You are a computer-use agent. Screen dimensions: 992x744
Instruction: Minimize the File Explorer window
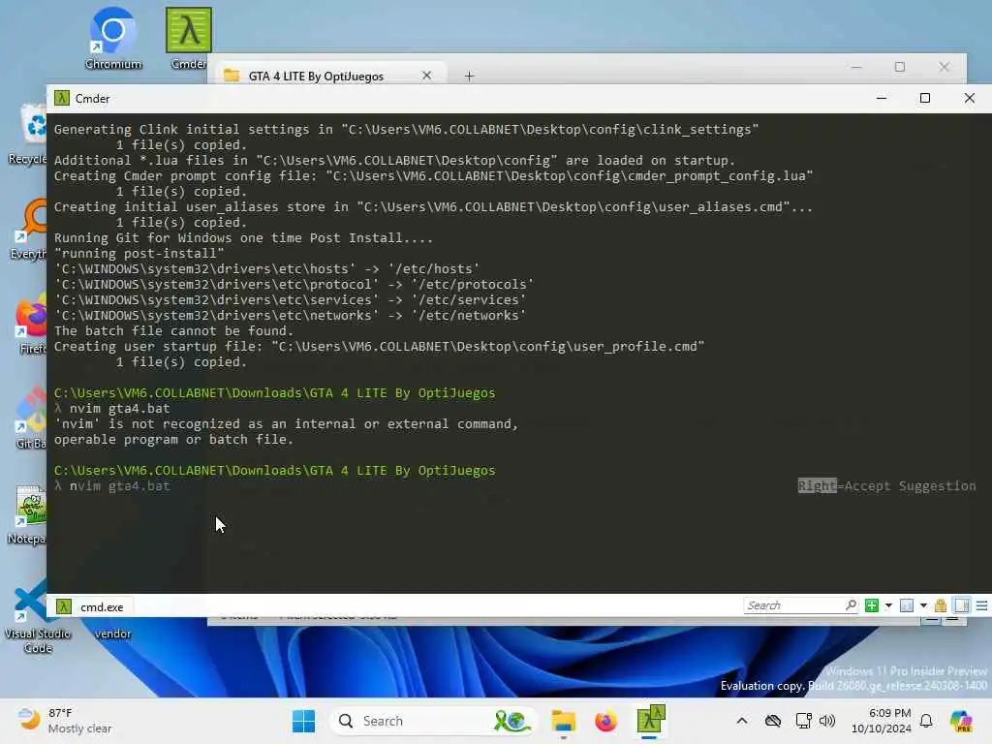(856, 67)
